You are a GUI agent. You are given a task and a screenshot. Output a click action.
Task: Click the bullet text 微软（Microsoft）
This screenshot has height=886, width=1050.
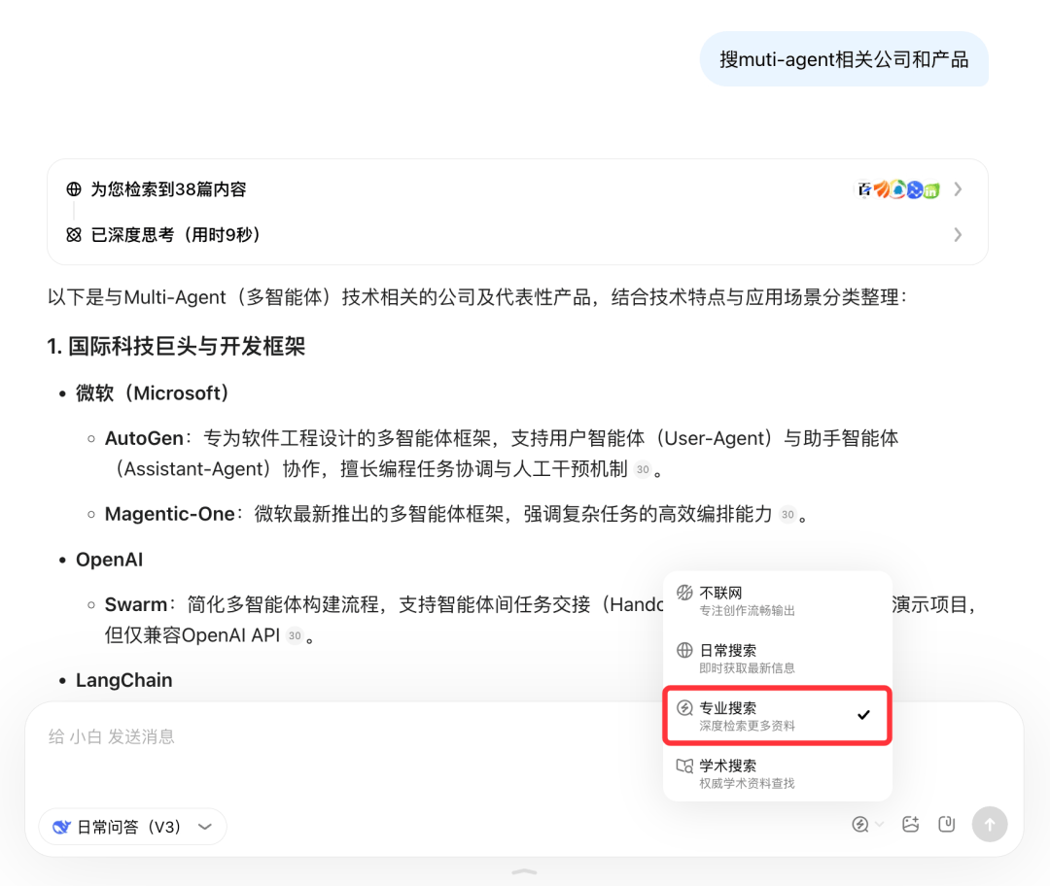click(153, 392)
